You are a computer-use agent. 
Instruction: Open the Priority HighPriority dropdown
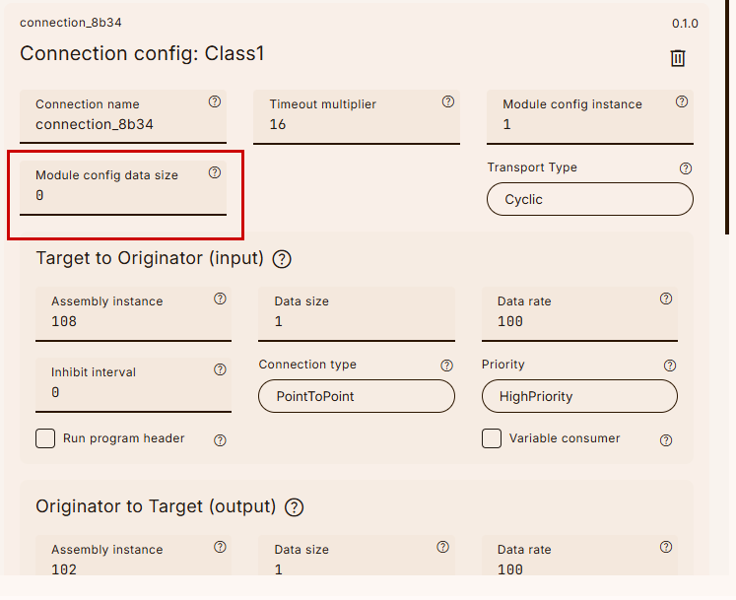(x=579, y=396)
